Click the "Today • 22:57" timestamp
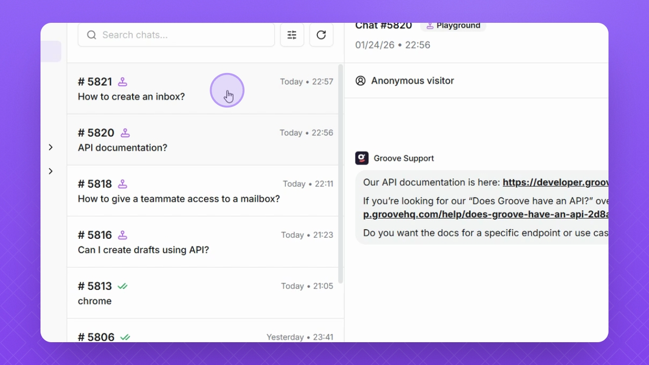 [x=307, y=82]
